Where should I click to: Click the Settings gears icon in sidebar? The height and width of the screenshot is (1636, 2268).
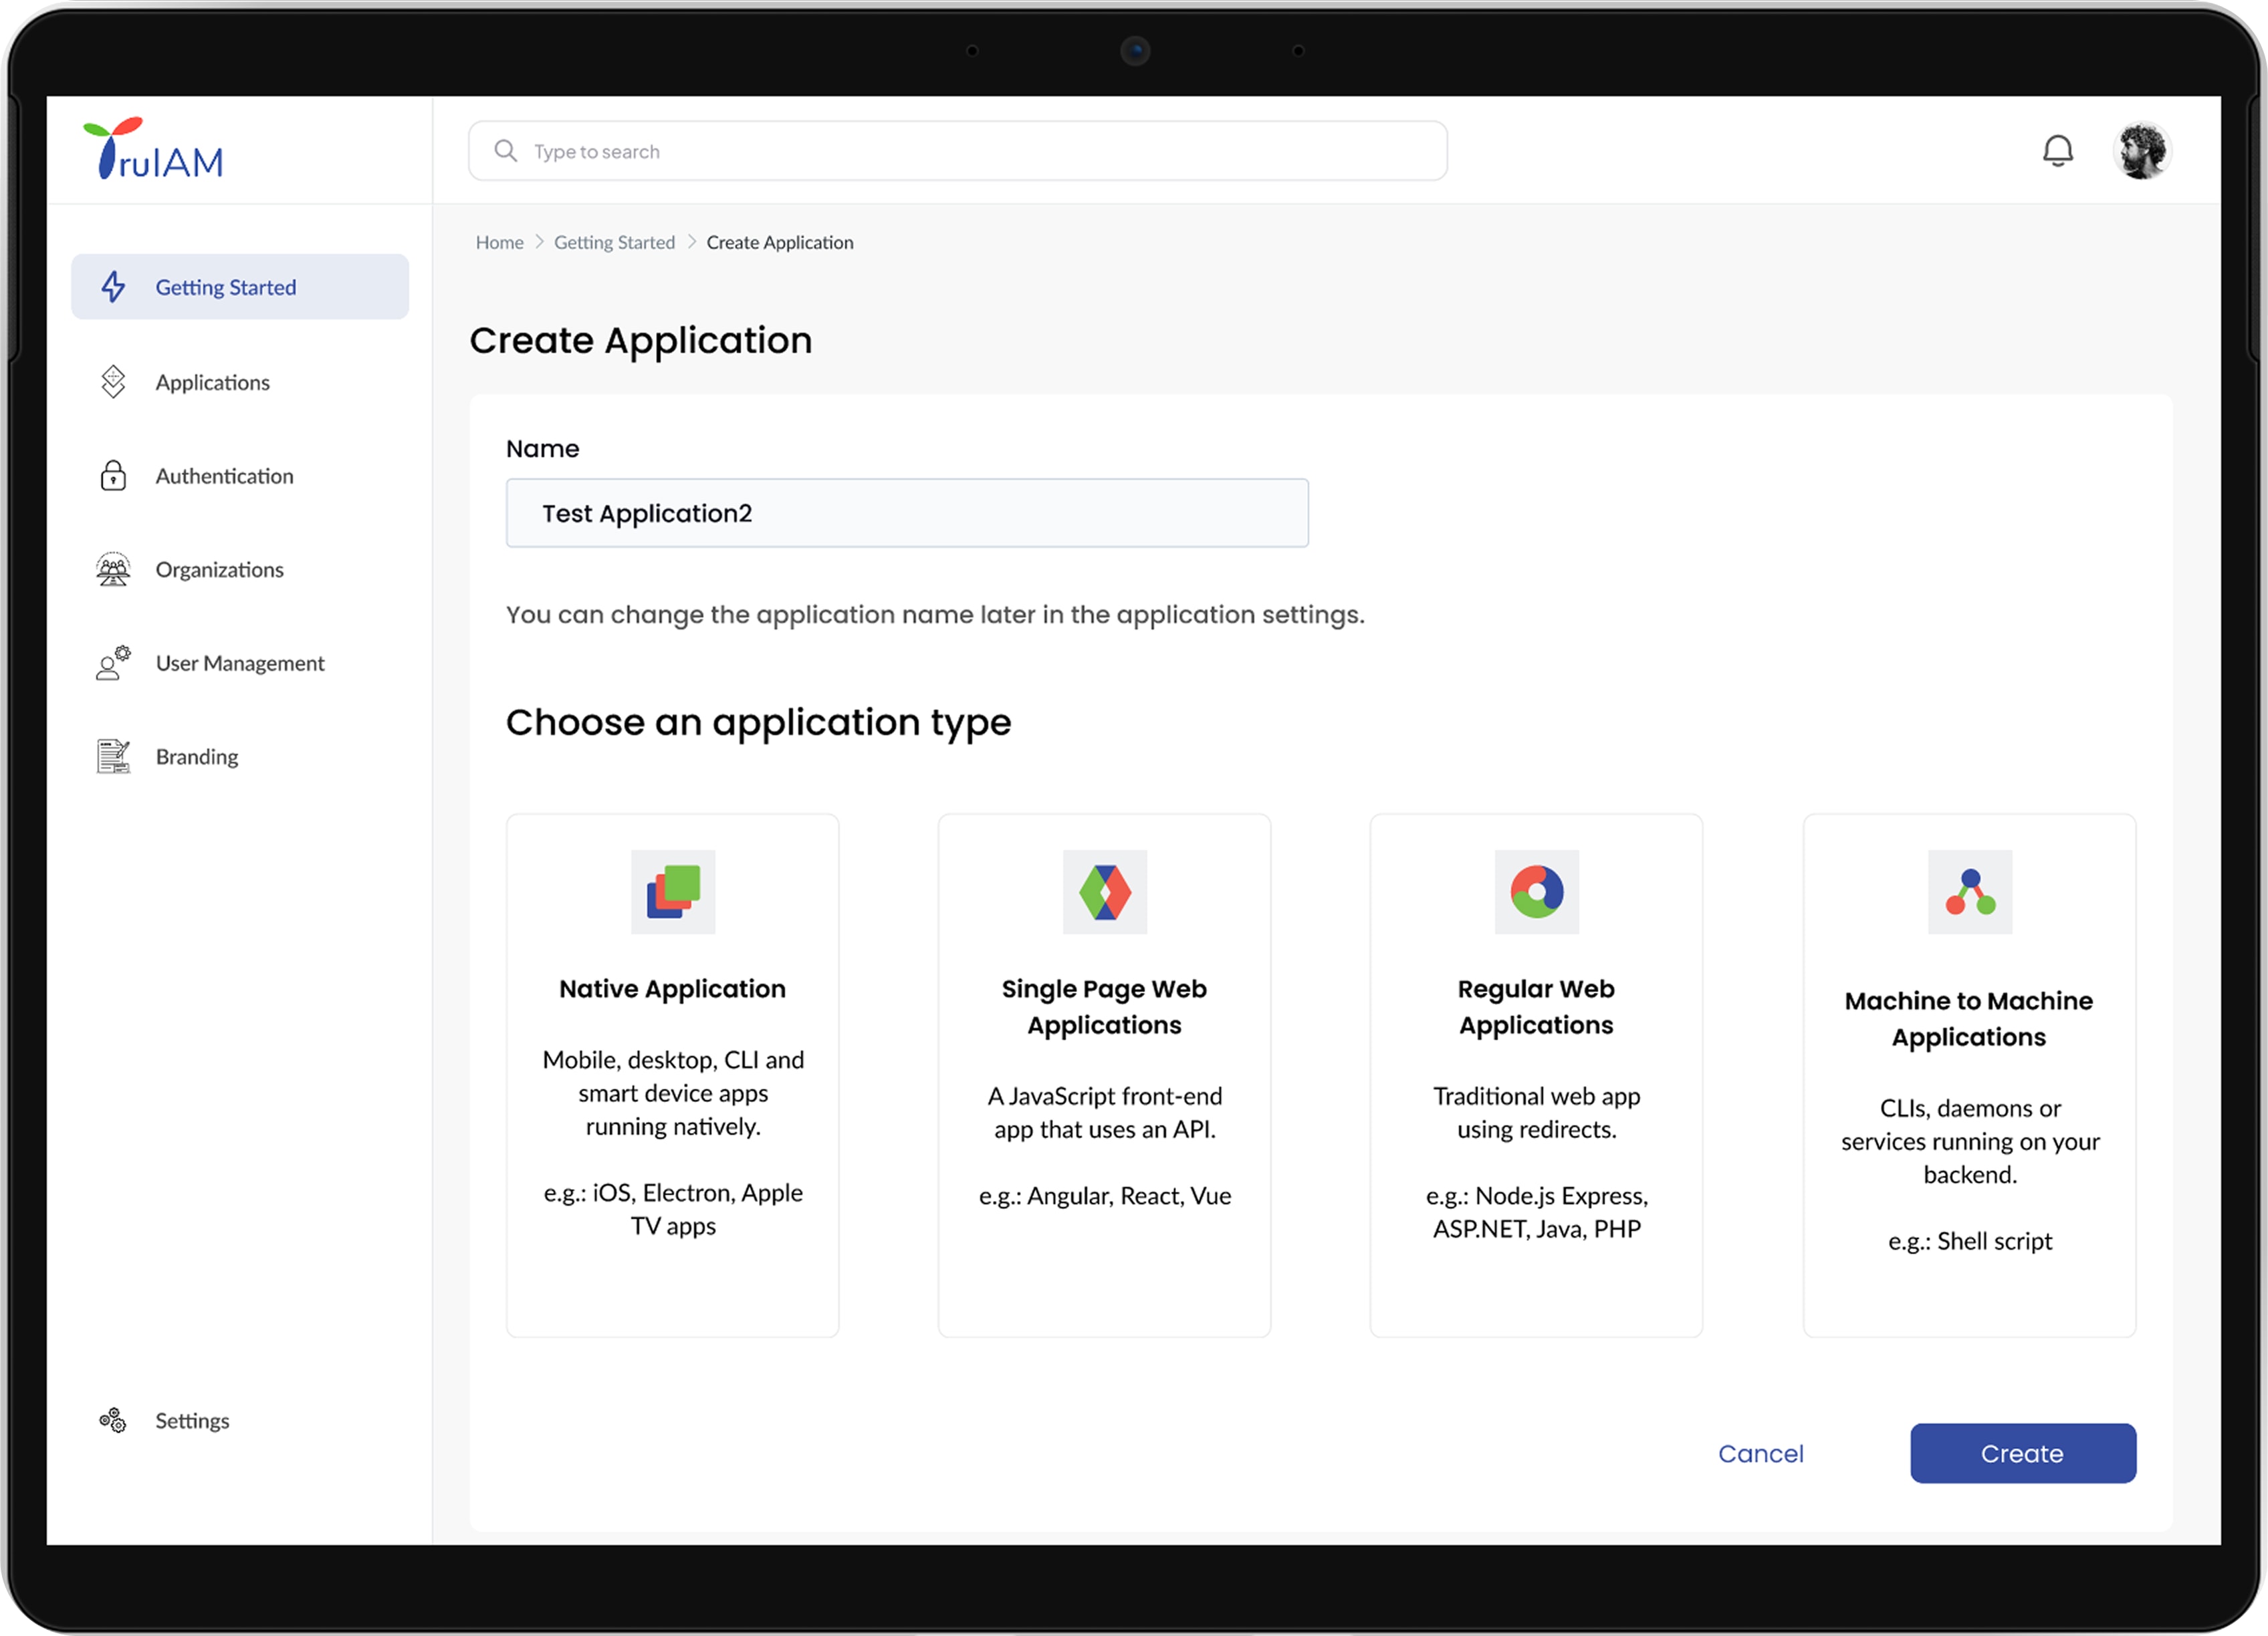(113, 1420)
